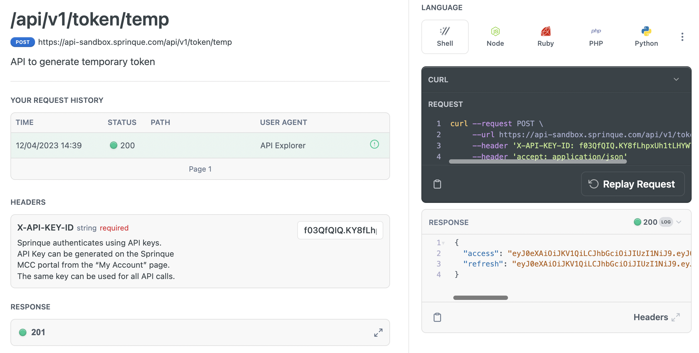Click the Replay Request button
This screenshot has width=699, height=353.
pos(633,184)
